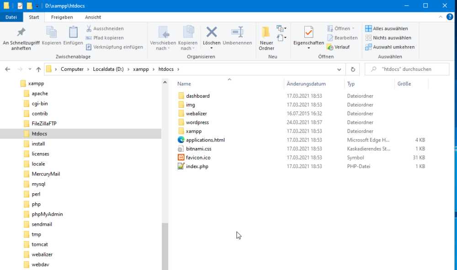This screenshot has width=457, height=270.
Task: Click Nichts auswählen
Action: 388,38
